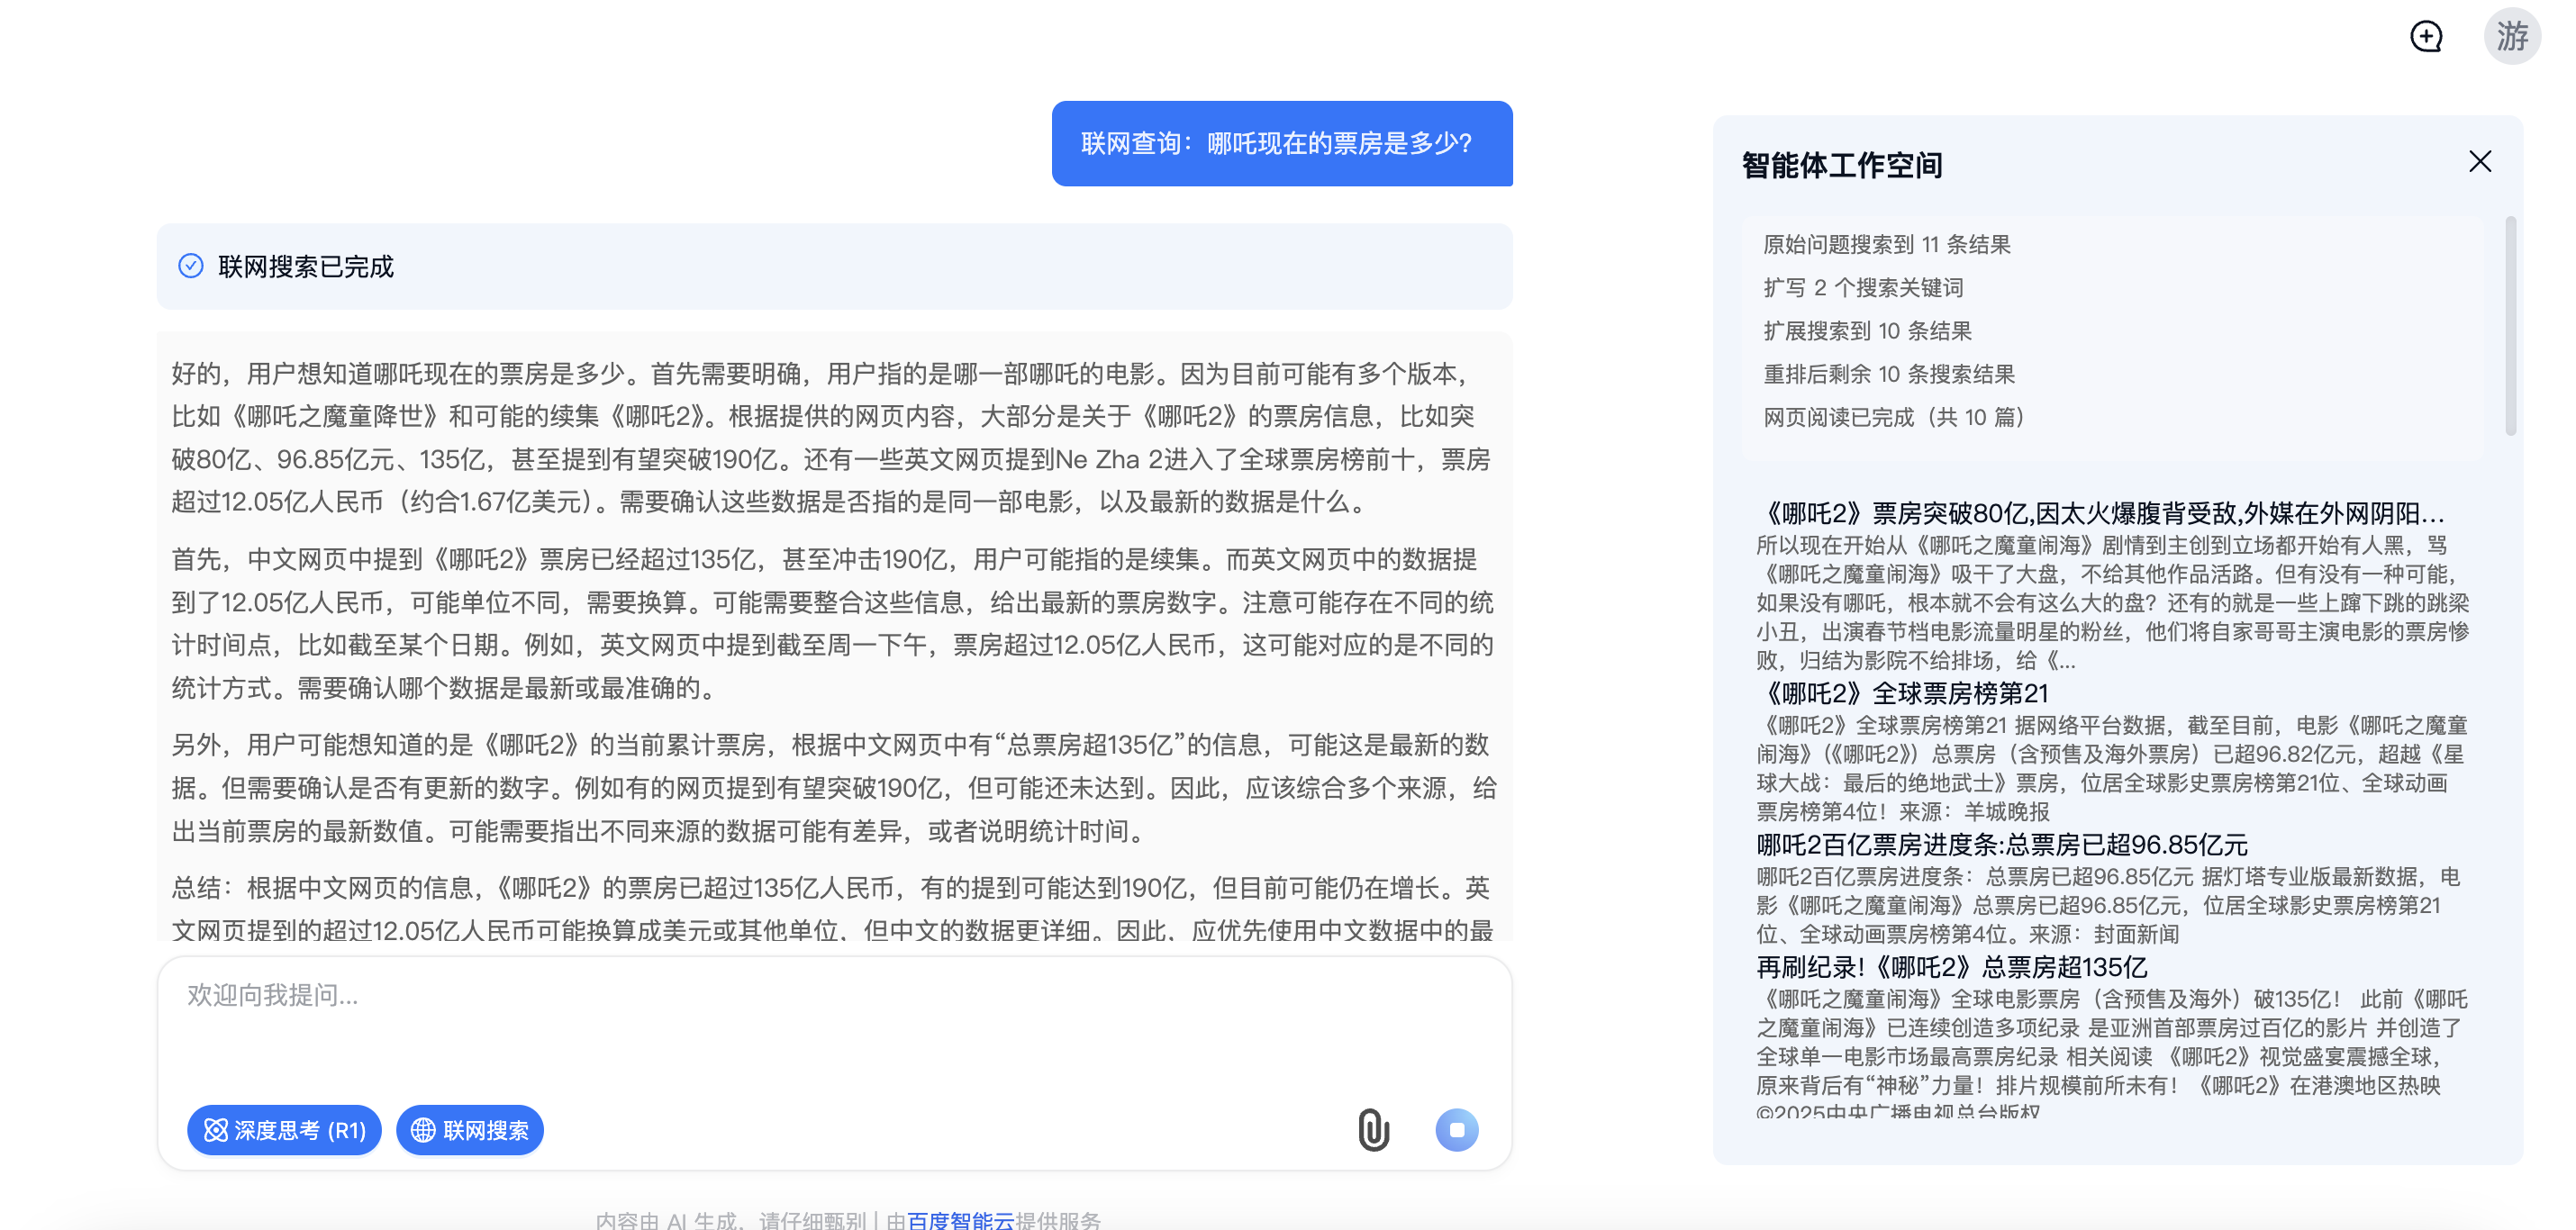
Task: Click the paragraph starting 总结：根据中文网页的信息
Action: pyautogui.click(x=833, y=909)
